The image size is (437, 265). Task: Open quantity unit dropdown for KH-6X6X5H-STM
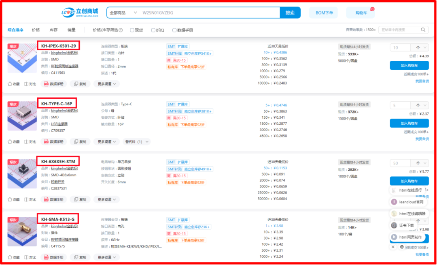click(x=420, y=163)
